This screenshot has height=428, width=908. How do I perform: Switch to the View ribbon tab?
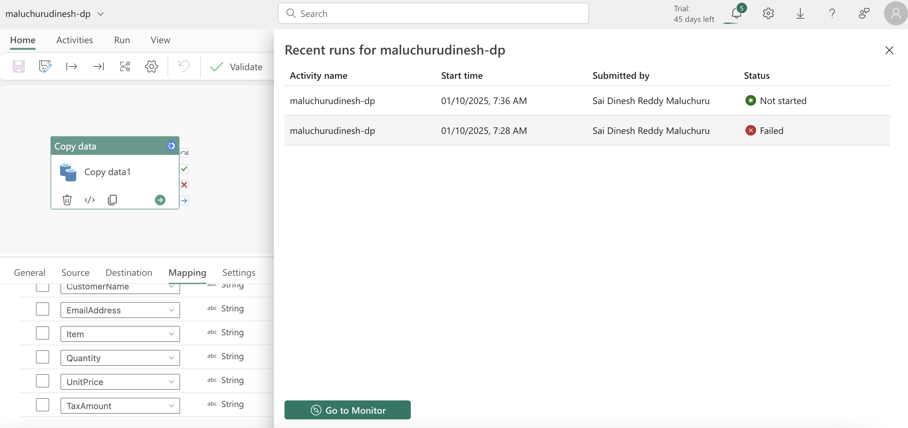[161, 40]
